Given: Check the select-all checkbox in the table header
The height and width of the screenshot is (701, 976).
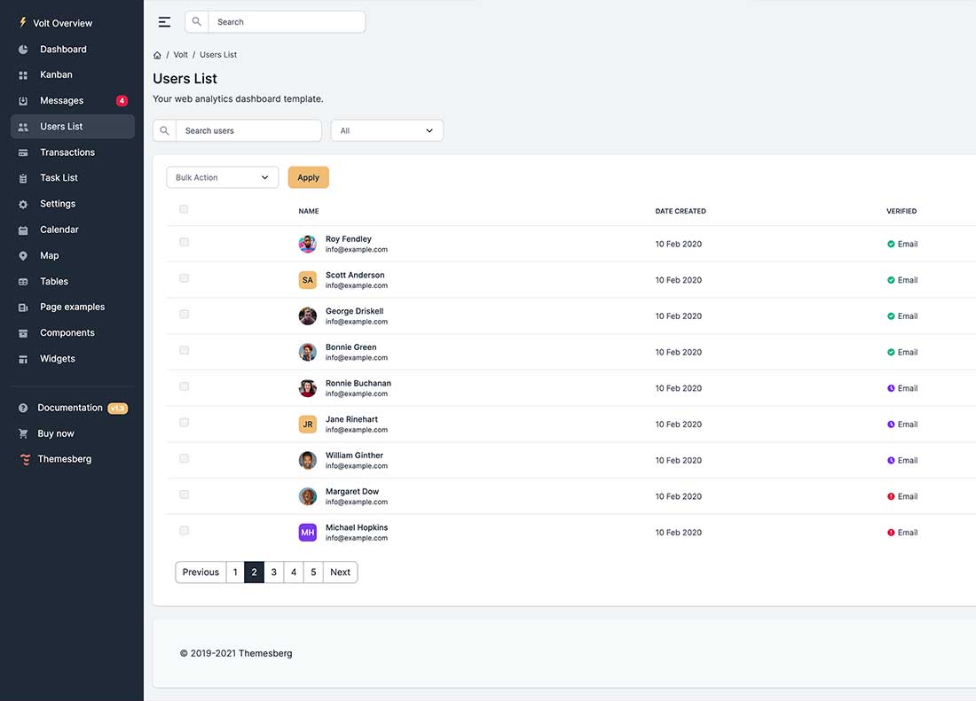Looking at the screenshot, I should [x=184, y=209].
